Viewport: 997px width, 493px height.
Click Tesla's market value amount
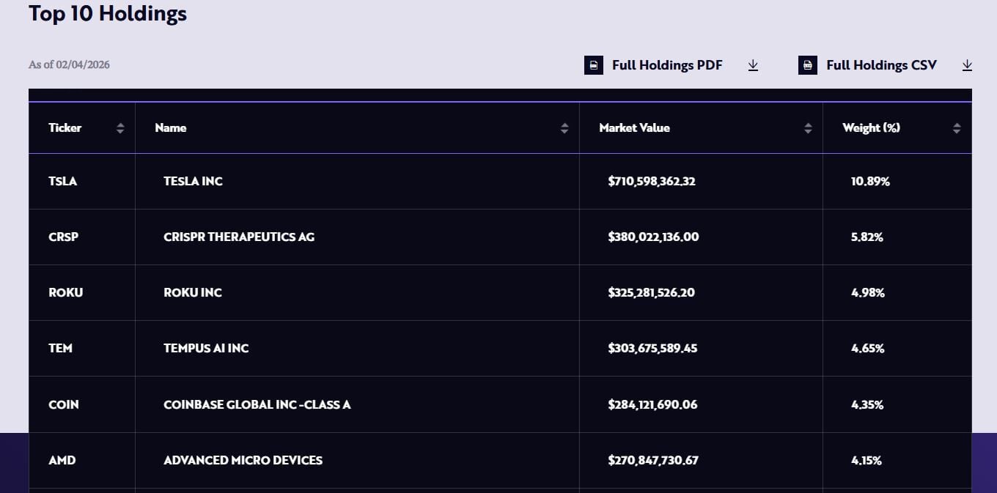(x=651, y=181)
